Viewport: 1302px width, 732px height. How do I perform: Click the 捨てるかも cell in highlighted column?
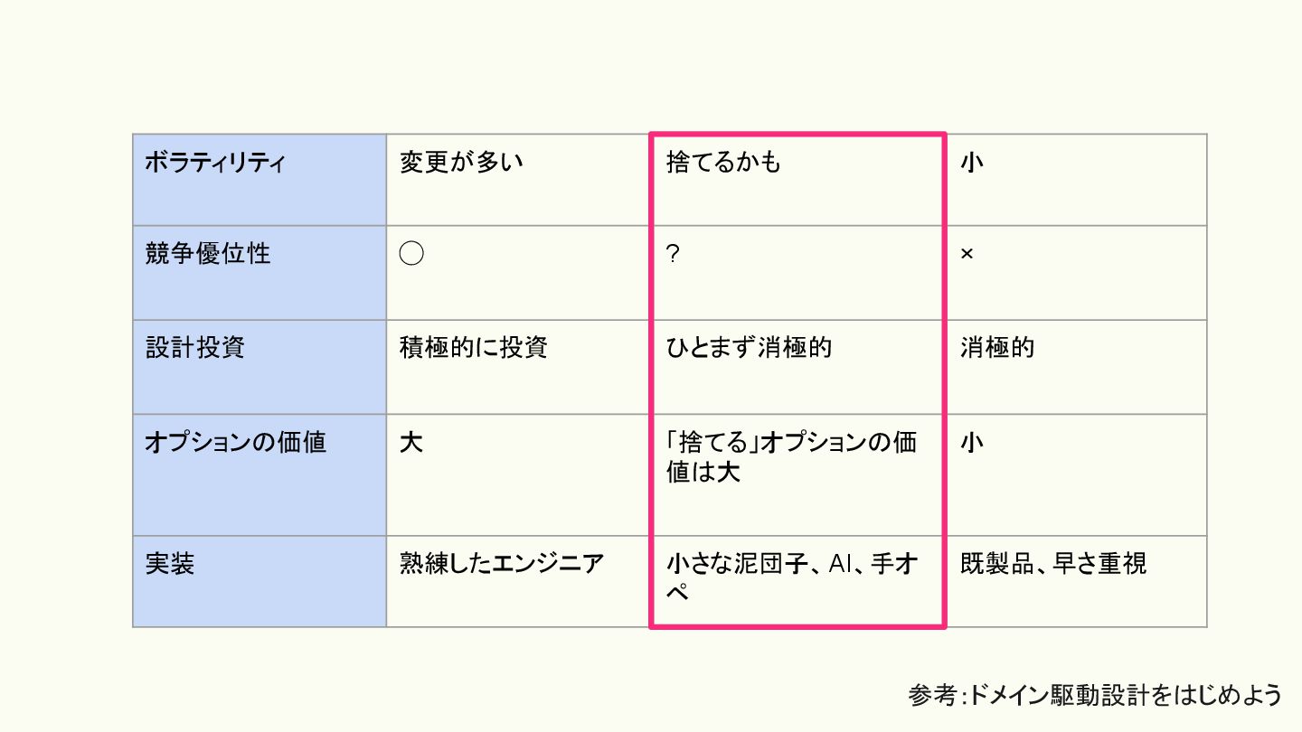click(797, 180)
